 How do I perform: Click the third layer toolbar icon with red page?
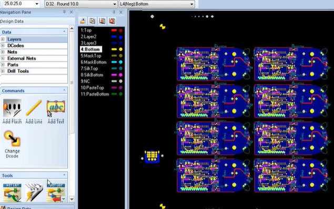[102, 21]
